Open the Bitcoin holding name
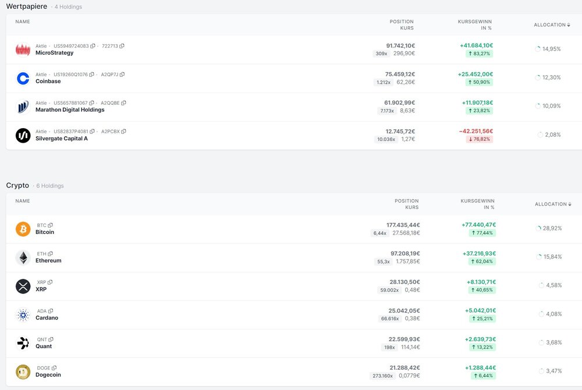The image size is (582, 390). click(x=45, y=232)
